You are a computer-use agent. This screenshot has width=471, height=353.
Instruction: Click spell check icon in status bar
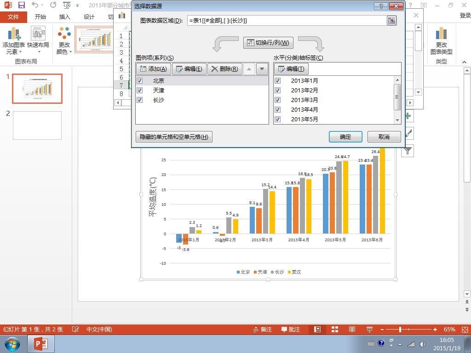point(75,329)
